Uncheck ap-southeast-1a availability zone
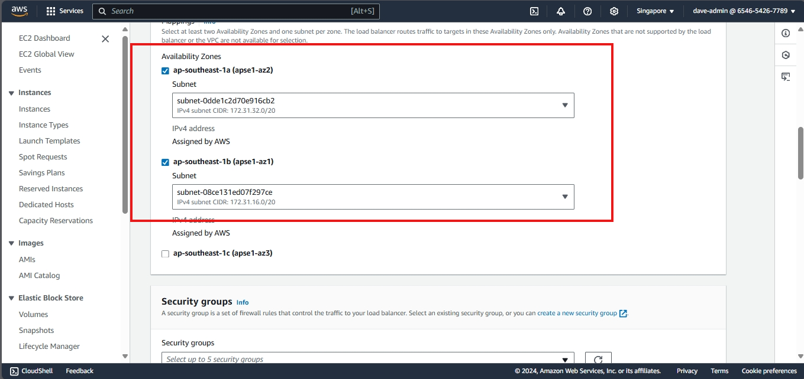Viewport: 804px width, 379px height. click(x=165, y=70)
